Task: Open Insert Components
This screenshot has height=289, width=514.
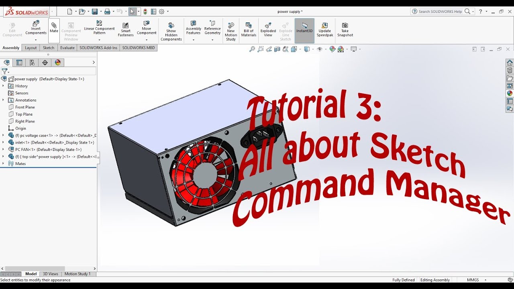Action: [x=36, y=28]
